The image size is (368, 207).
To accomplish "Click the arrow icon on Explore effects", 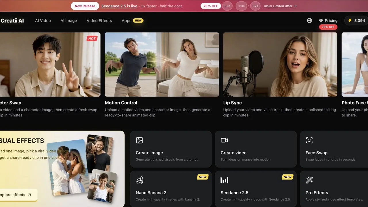I will [30, 195].
